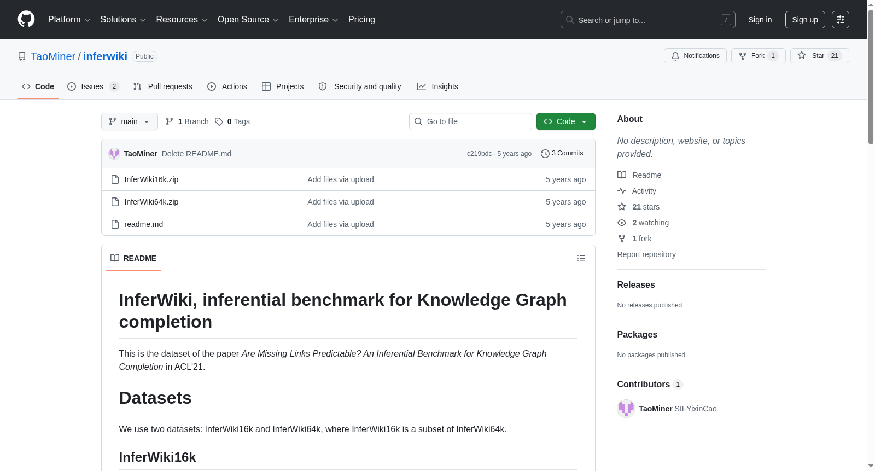Expand the Resources menu
Viewport: 875px width, 471px height.
182,20
